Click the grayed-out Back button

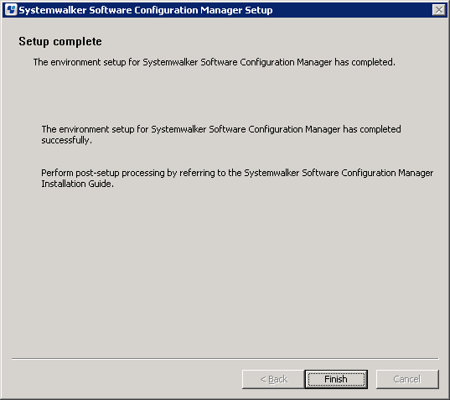273,379
